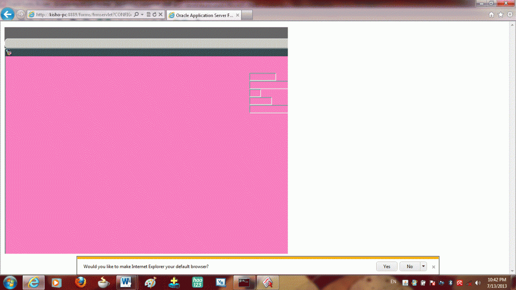
Task: Click the browser Back arrow button
Action: (x=7, y=14)
